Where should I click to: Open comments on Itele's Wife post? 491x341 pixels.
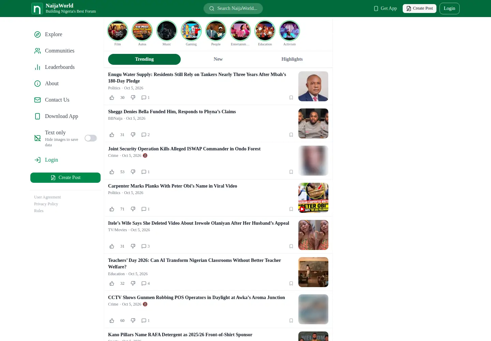click(146, 246)
